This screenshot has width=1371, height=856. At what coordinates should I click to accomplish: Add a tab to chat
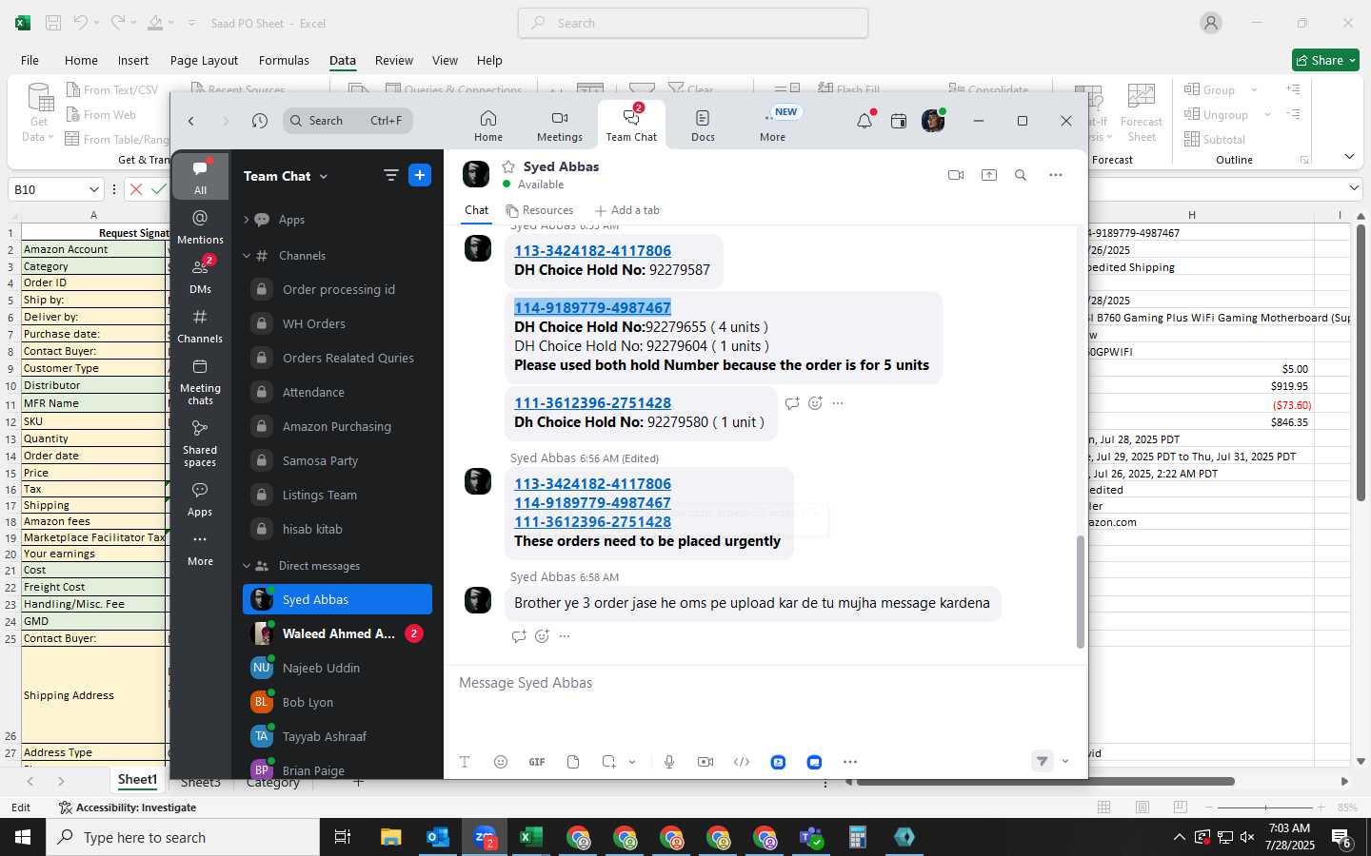[627, 210]
